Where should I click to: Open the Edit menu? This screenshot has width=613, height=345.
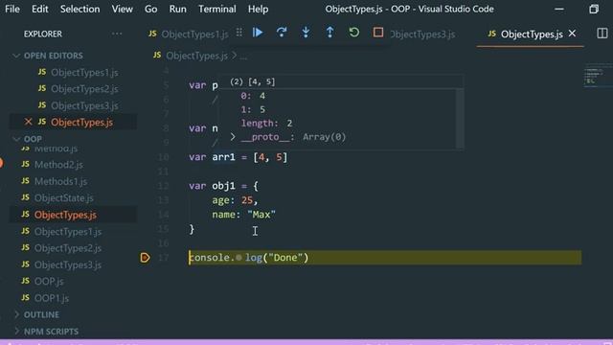click(x=40, y=9)
